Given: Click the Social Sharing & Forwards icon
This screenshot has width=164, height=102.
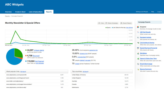Looking at the screenshot, I should tap(138, 48).
